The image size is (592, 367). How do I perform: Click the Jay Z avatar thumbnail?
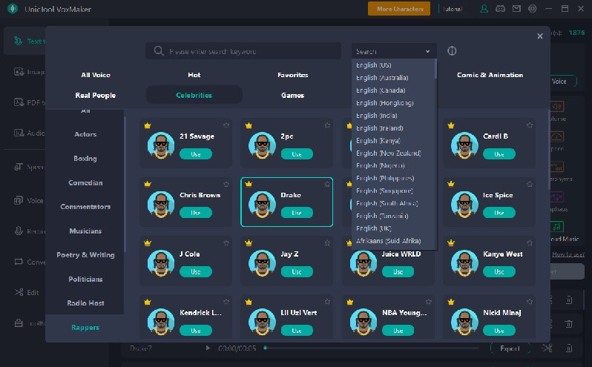click(x=262, y=263)
